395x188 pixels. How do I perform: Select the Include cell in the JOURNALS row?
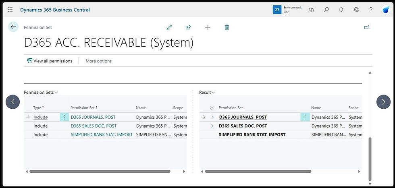pos(41,117)
